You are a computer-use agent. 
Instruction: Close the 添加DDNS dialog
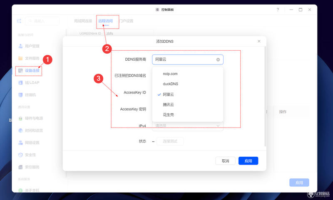tap(259, 41)
